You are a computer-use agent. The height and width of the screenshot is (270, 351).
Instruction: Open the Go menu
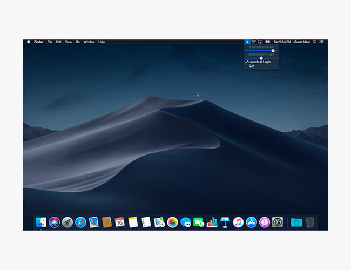coord(78,42)
